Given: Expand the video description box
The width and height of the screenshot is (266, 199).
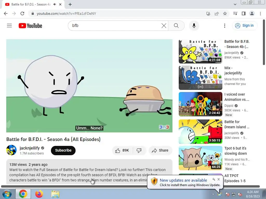Looking at the screenshot, I should tap(89, 172).
